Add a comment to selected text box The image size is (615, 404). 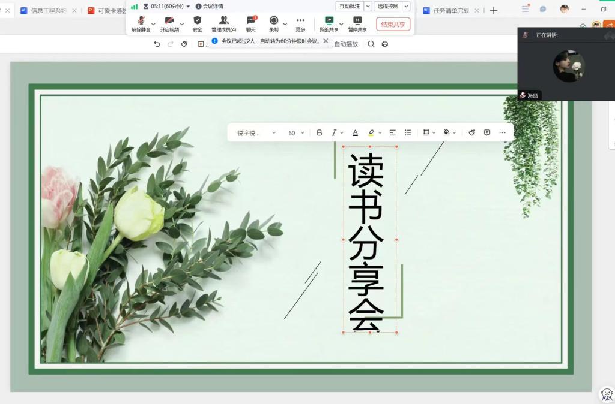click(487, 132)
